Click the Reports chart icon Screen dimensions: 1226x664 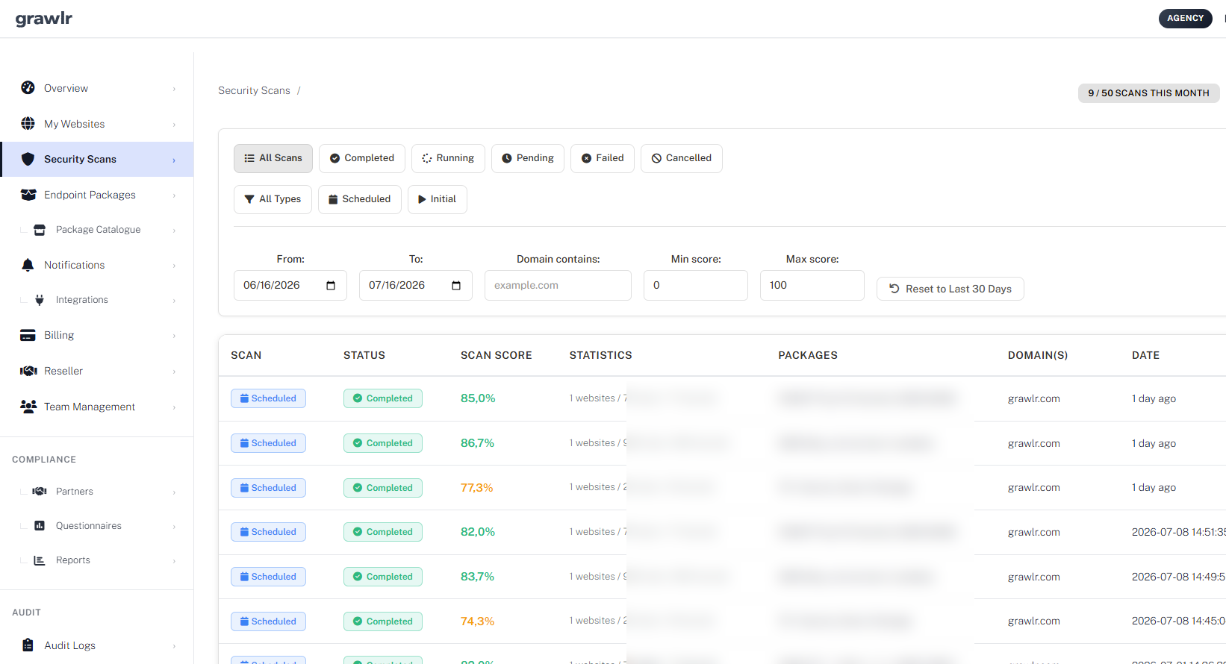[x=40, y=560]
